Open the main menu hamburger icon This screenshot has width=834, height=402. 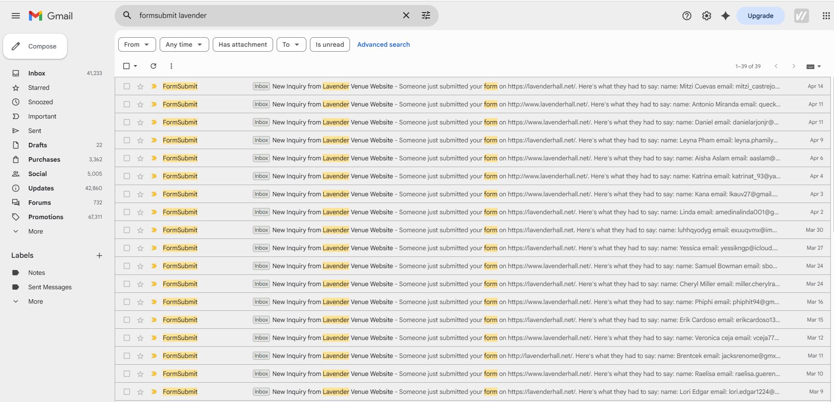16,16
